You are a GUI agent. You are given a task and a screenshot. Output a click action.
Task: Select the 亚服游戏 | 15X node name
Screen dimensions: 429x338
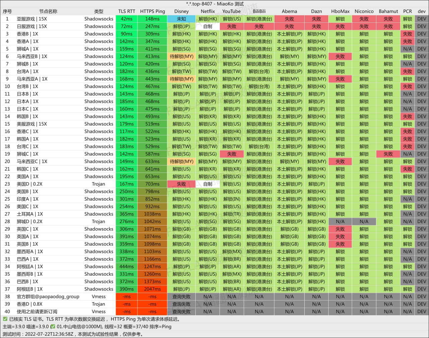pyautogui.click(x=32, y=19)
